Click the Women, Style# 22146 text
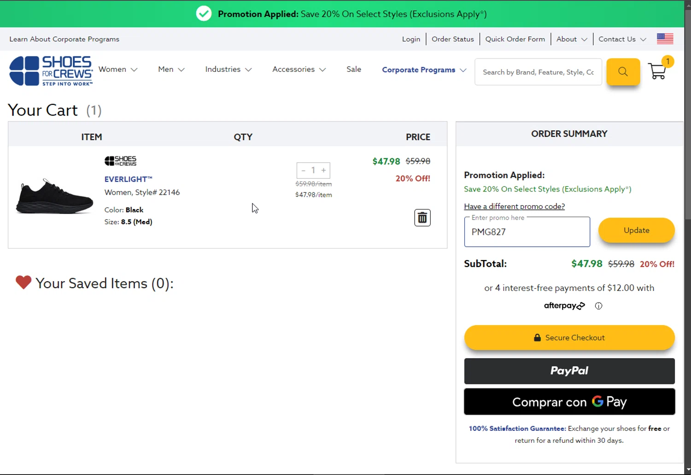 tap(142, 192)
